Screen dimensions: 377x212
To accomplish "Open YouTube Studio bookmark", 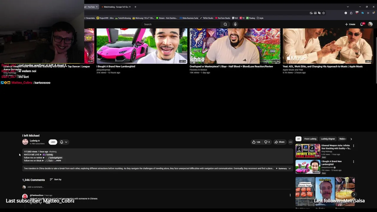I will point(223,18).
